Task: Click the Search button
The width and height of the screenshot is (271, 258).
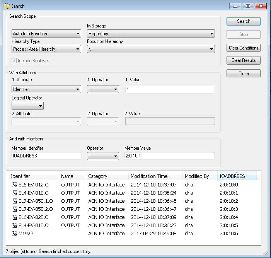Action: tap(243, 21)
